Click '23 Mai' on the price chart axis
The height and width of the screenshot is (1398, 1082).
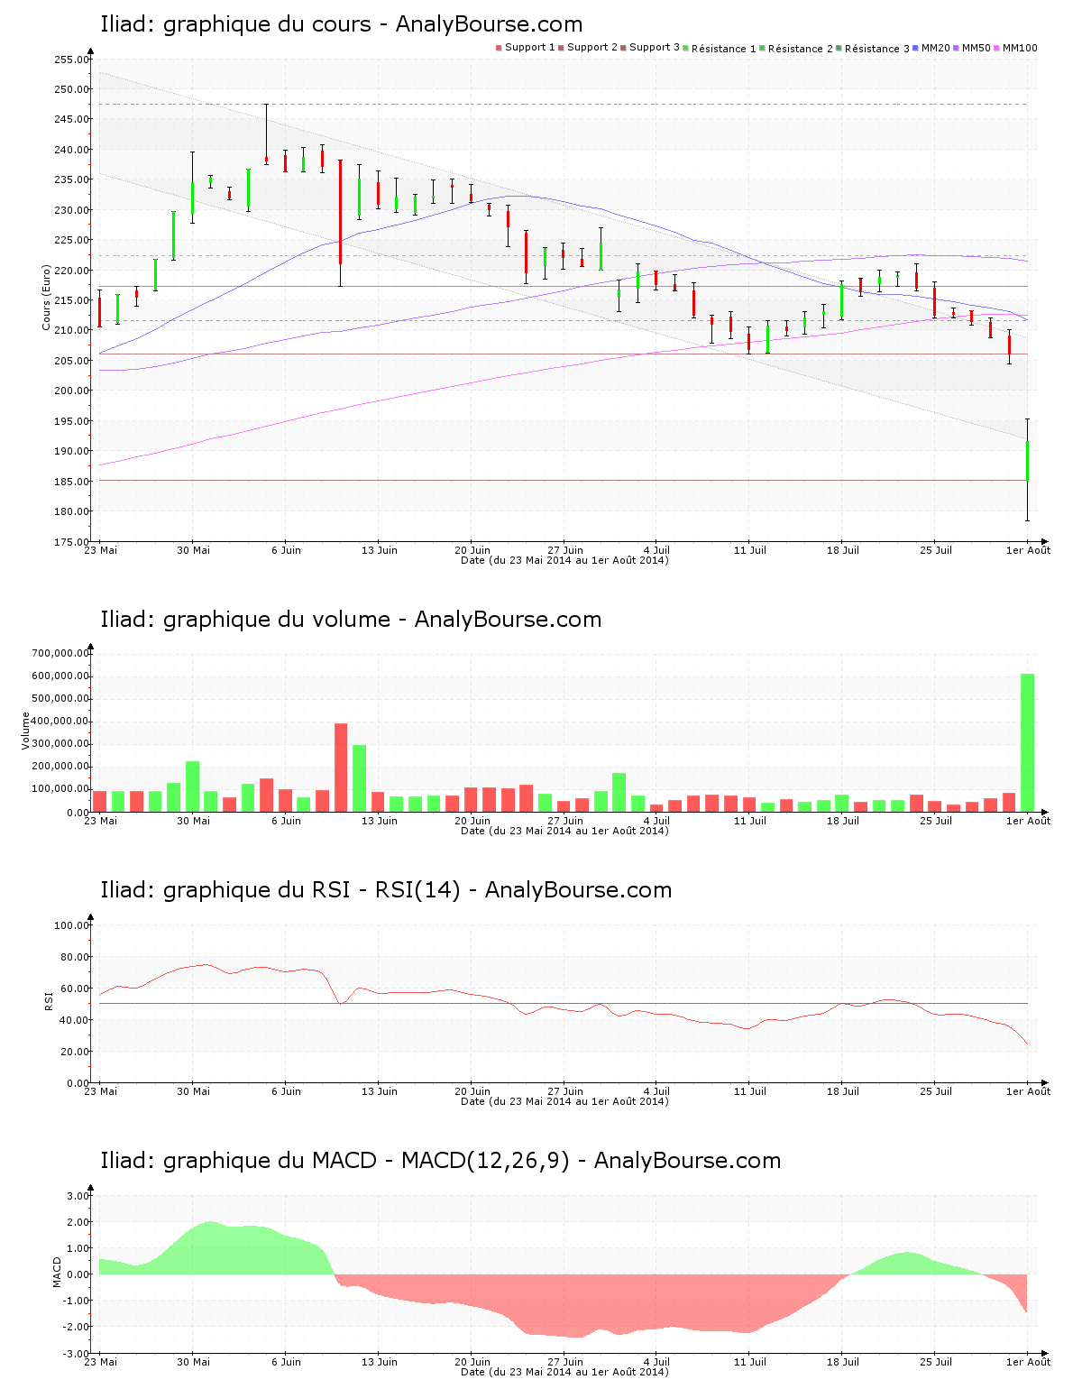click(x=100, y=550)
